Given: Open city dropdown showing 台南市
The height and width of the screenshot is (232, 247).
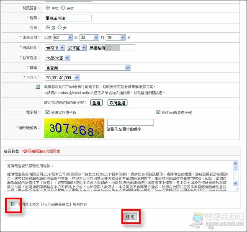Looking at the screenshot, I should pos(55,48).
